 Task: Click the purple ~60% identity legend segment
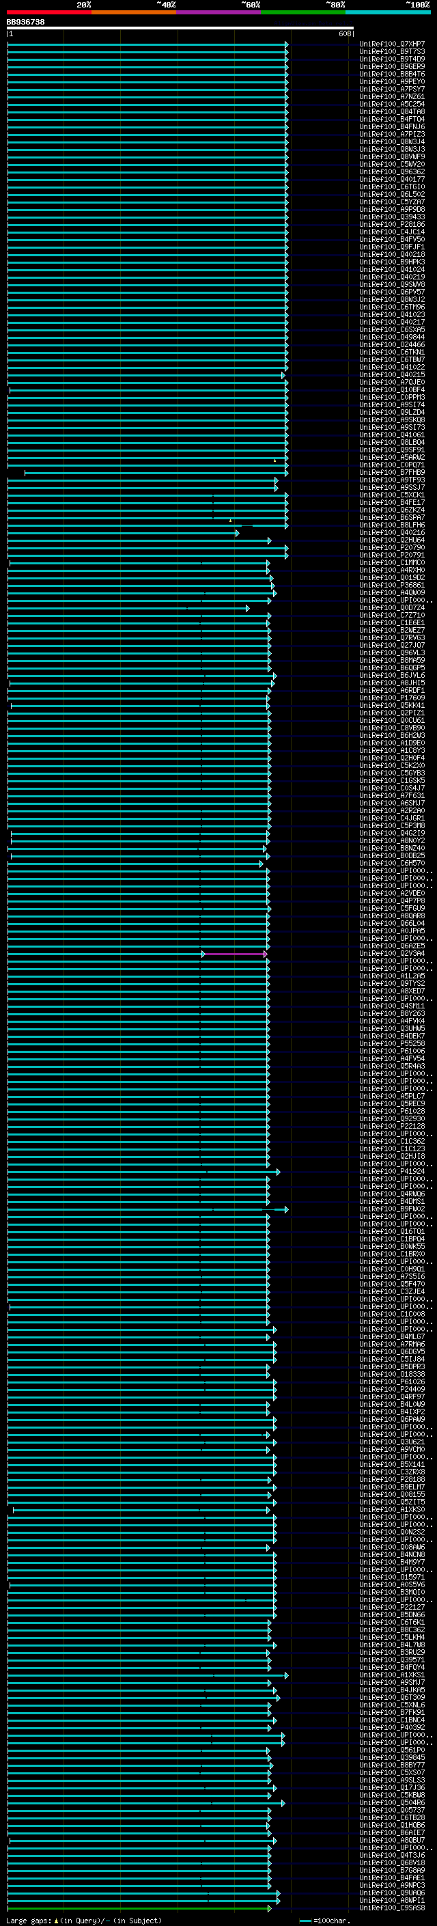pyautogui.click(x=218, y=12)
